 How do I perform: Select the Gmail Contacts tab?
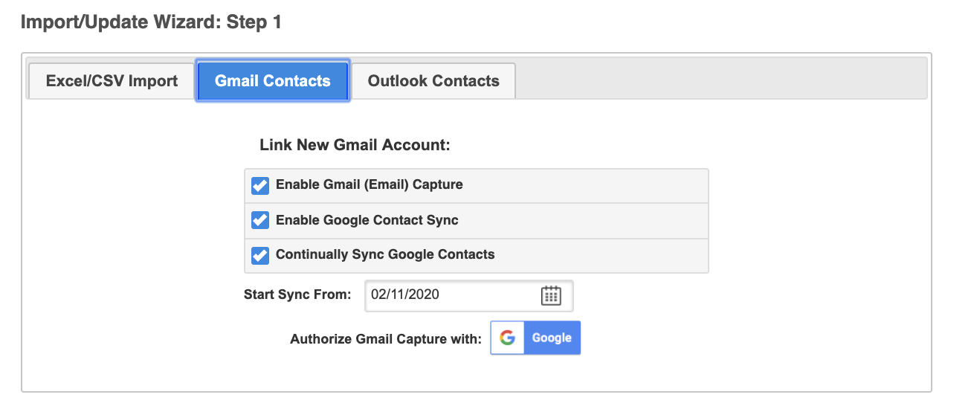click(x=272, y=81)
